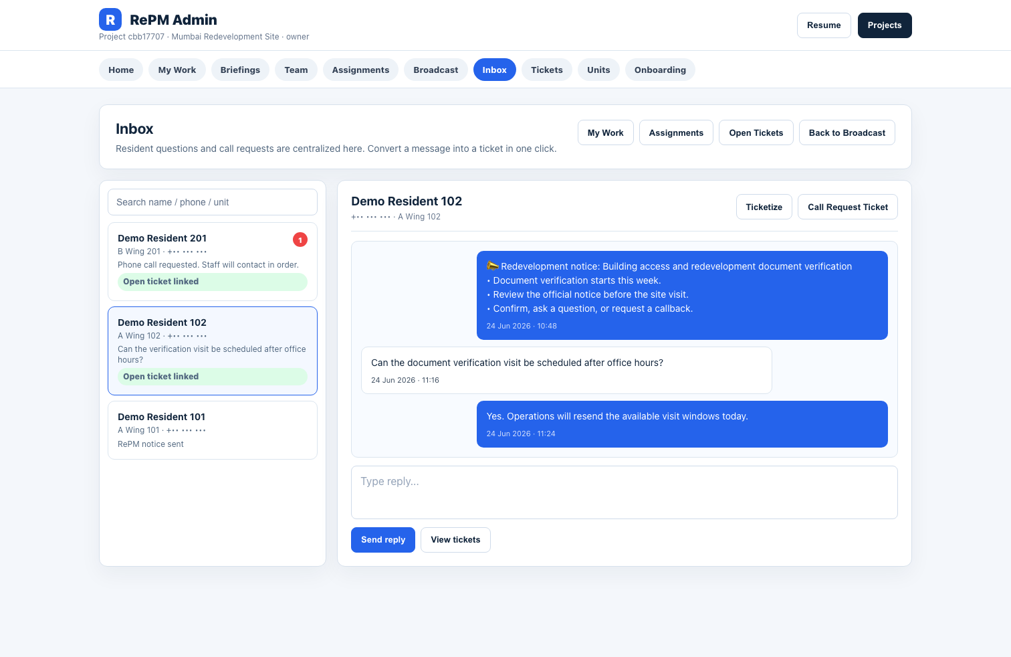Click Open ticket linked badge for Resident 102
This screenshot has height=657, width=1011.
[213, 377]
